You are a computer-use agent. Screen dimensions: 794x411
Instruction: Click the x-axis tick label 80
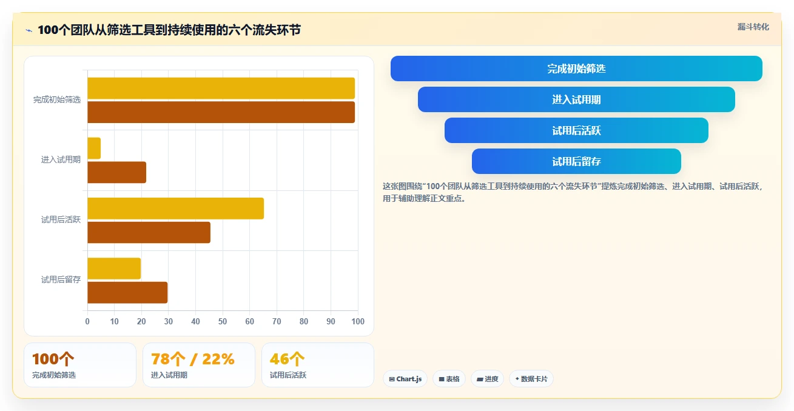click(304, 321)
